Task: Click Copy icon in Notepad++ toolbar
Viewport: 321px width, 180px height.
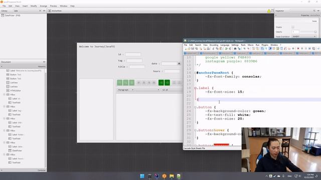Action: 217,48
